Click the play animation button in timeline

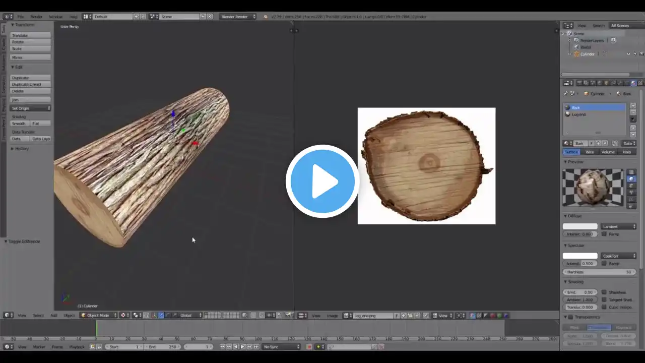tap(242, 346)
